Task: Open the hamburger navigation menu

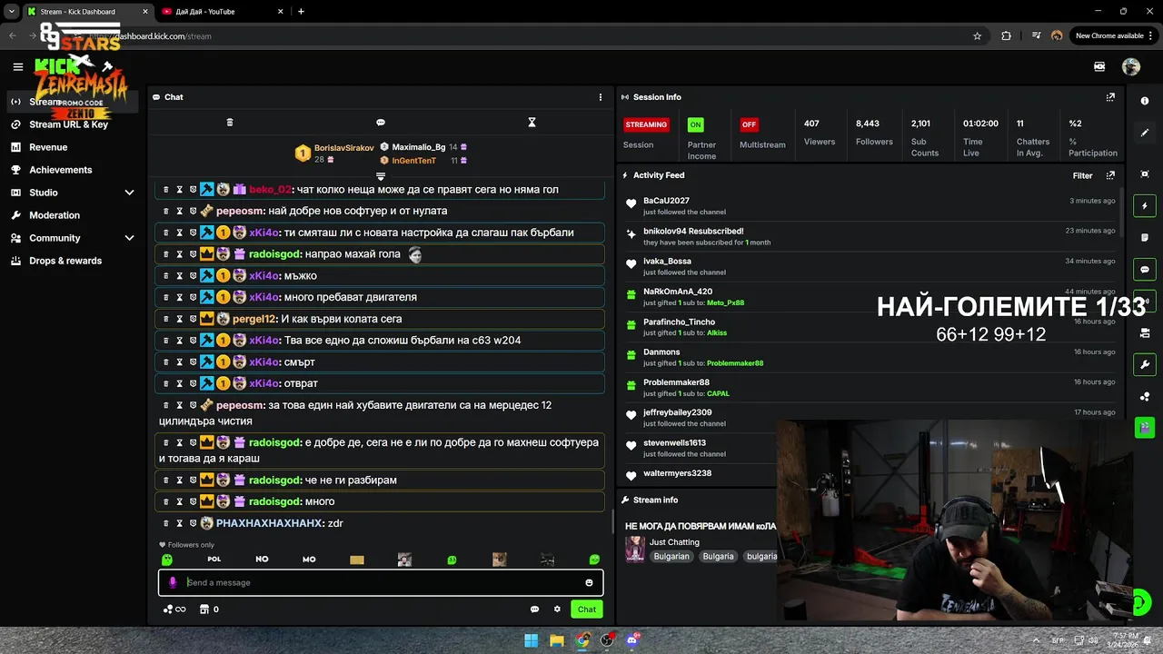Action: [x=17, y=66]
